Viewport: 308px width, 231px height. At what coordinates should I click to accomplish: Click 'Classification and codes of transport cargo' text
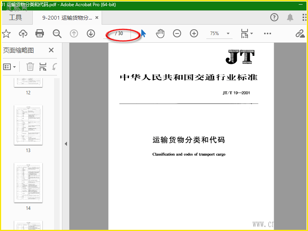coord(189,154)
